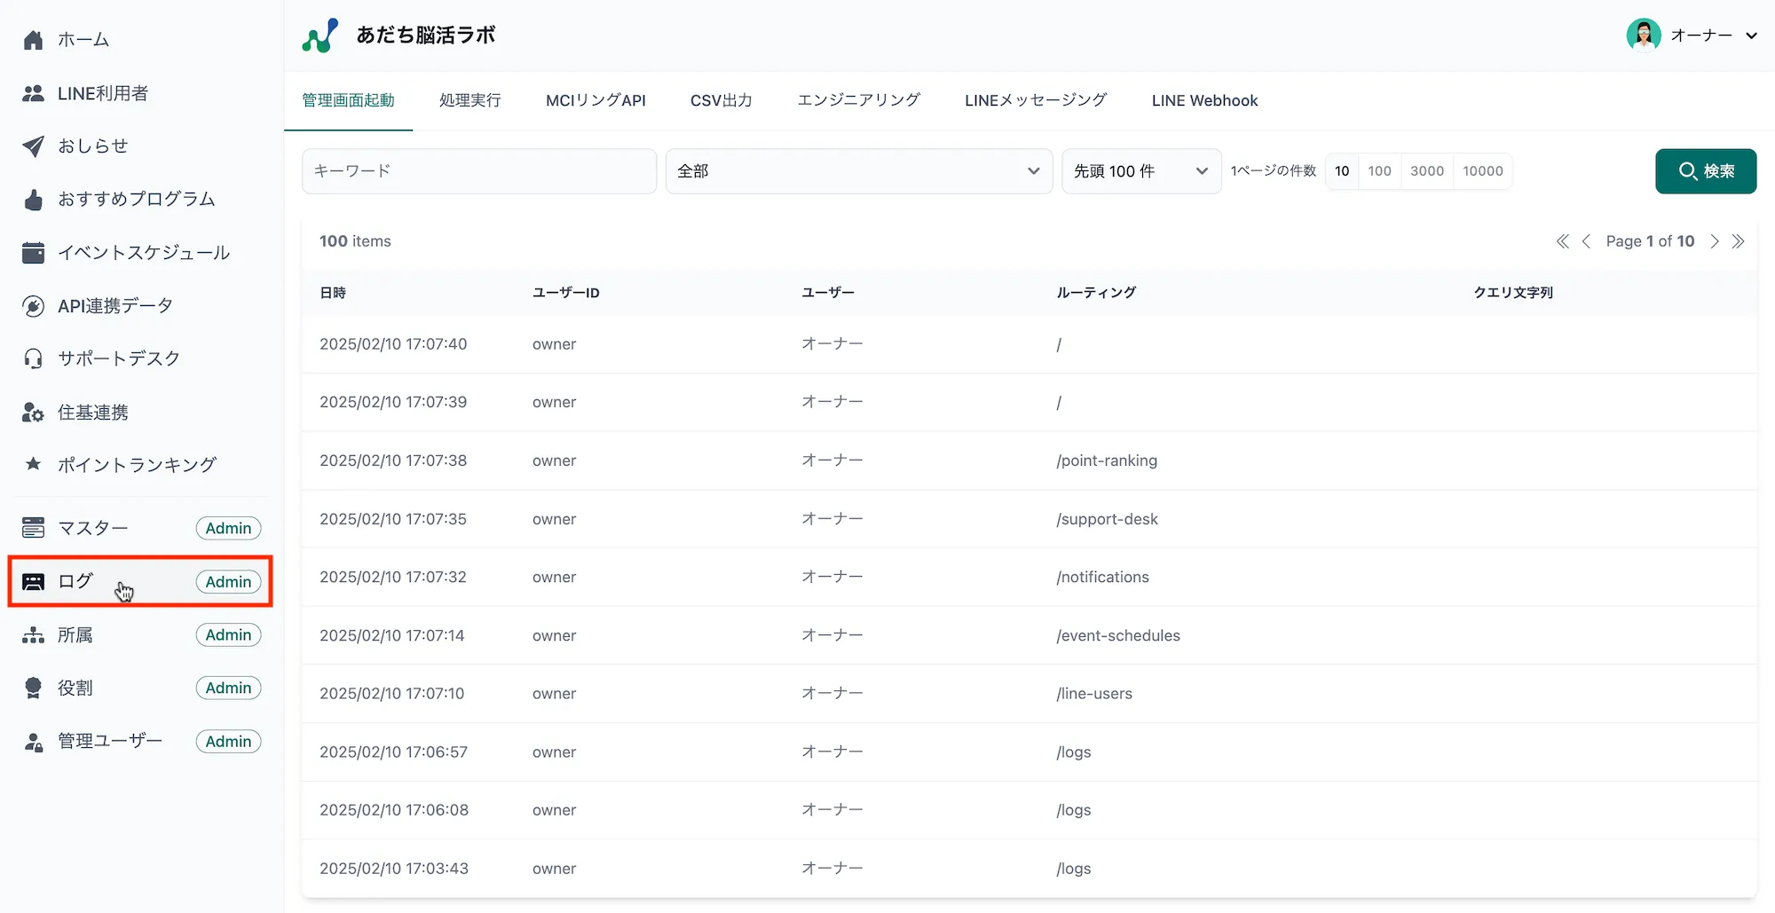
Task: Open イベントスケジュール calendar icon
Action: 33,253
